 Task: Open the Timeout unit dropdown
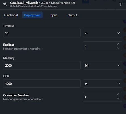point(102,33)
